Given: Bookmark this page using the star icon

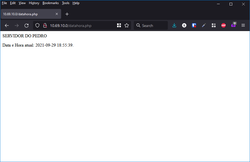Looking at the screenshot, I should point(126,25).
